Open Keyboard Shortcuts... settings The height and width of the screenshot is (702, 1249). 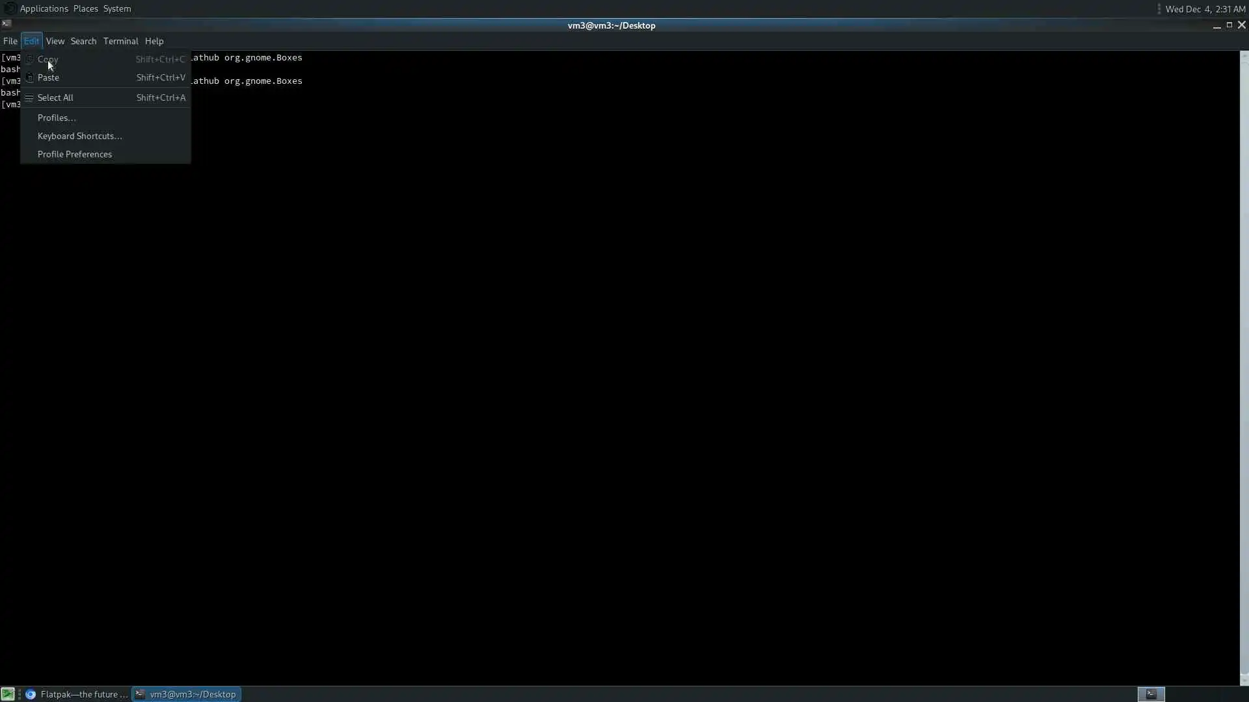[x=79, y=136]
